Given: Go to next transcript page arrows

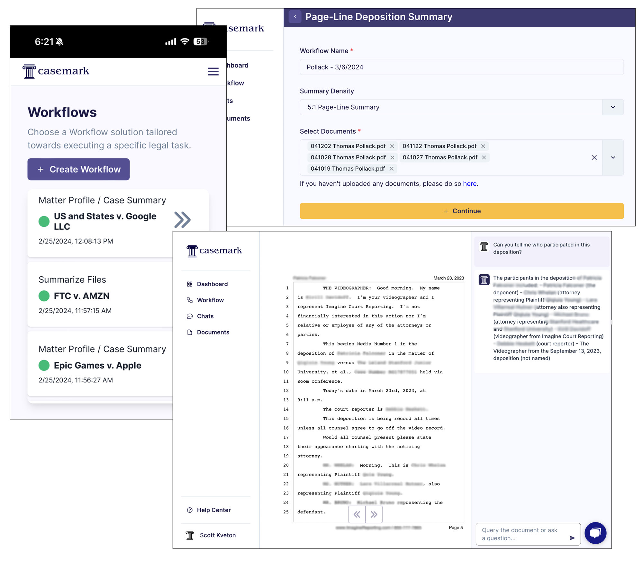Looking at the screenshot, I should click(x=374, y=514).
